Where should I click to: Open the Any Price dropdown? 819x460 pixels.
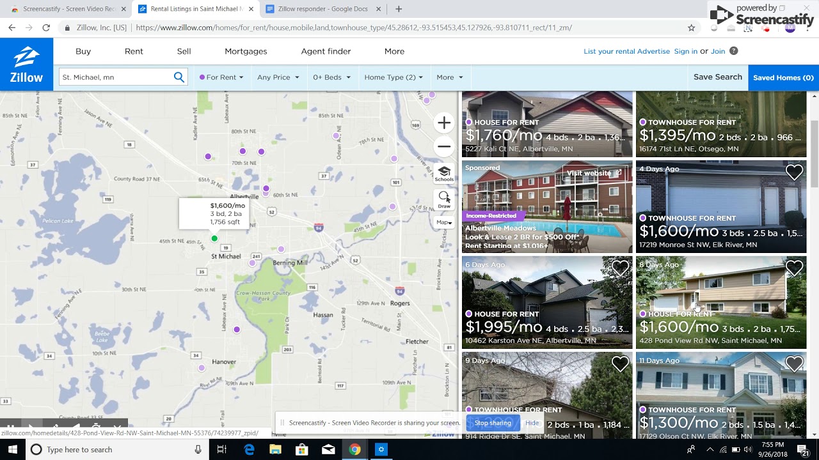click(278, 77)
